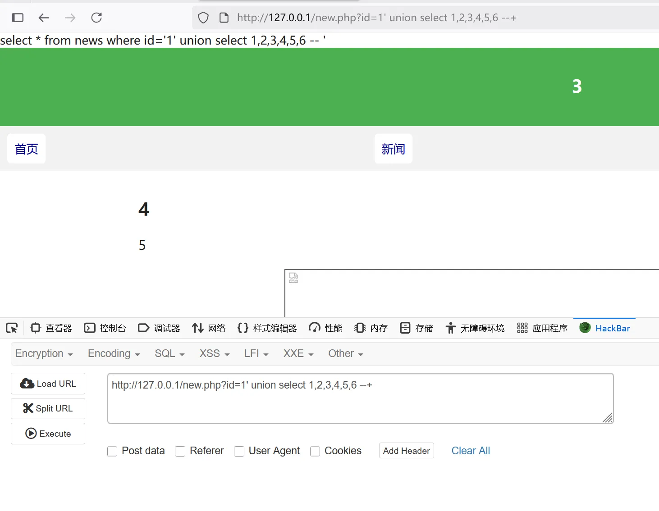Screen dimensions: 659x511
Task: Click the broken image icon in the frame
Action: [x=293, y=278]
